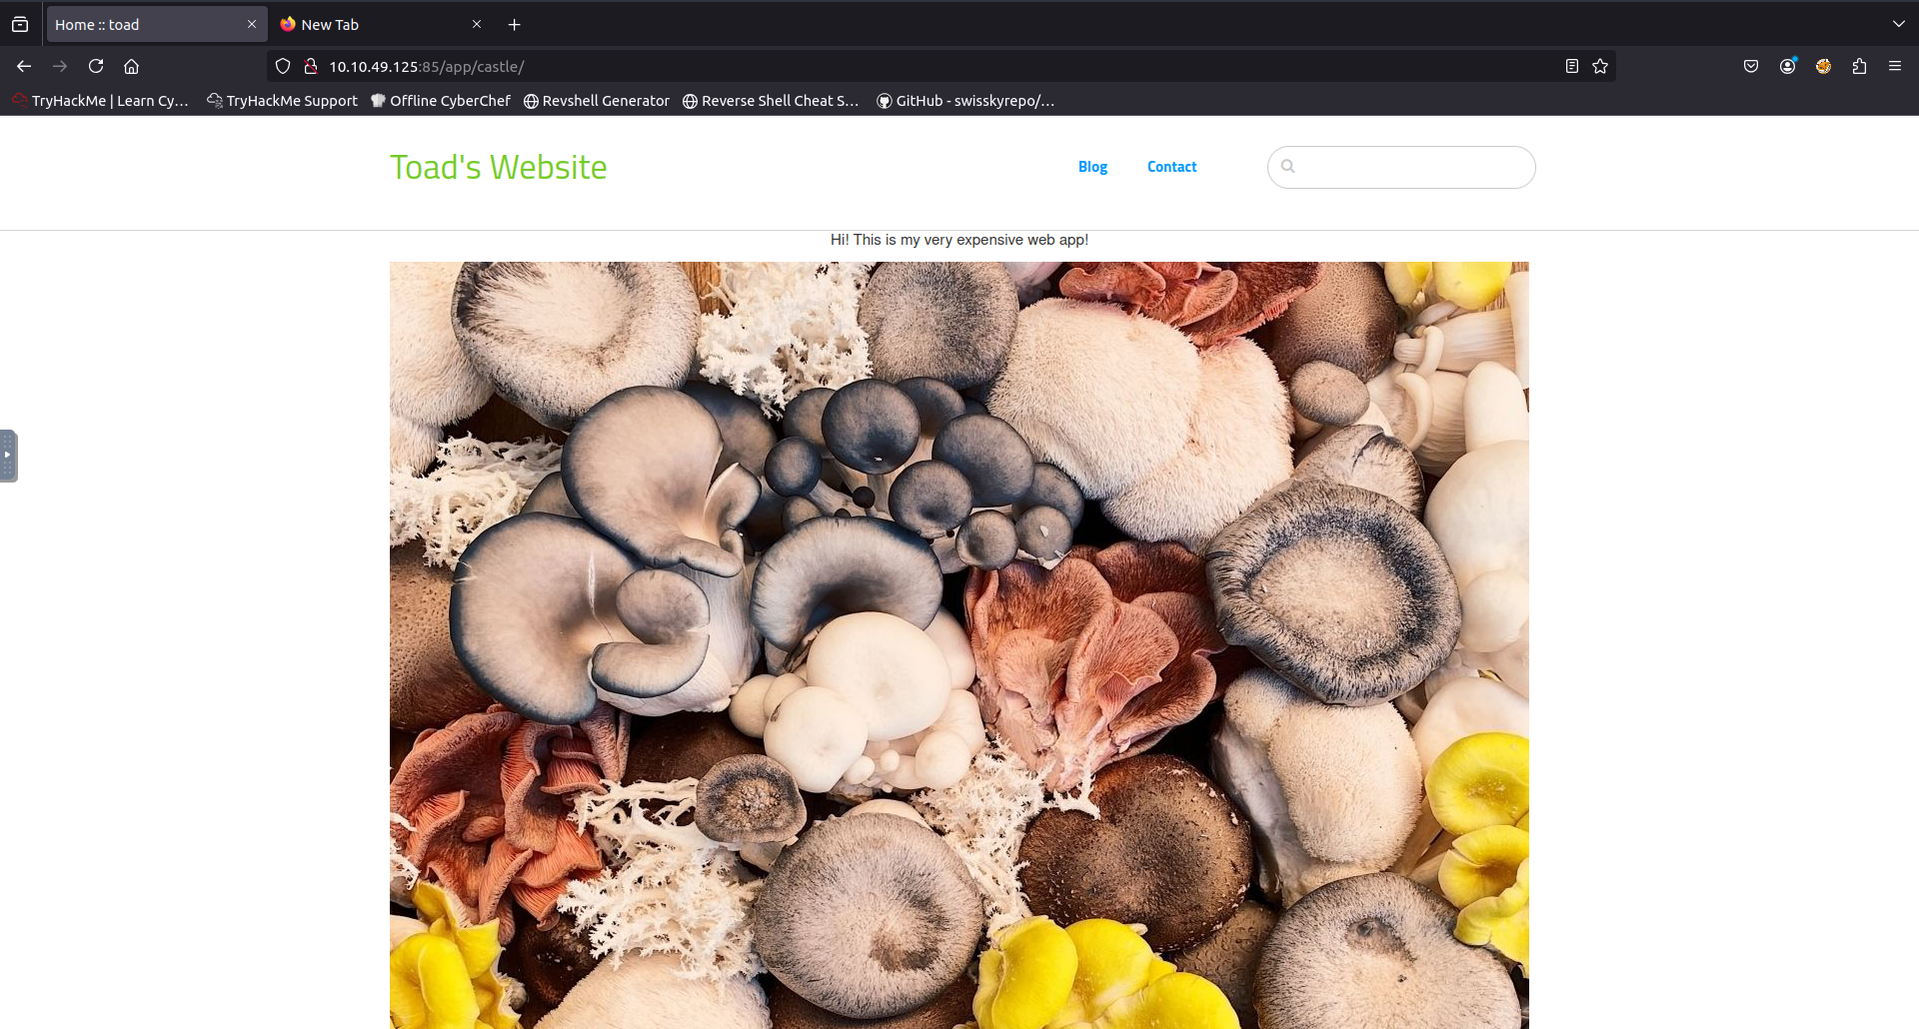Expand the list all tabs chevron

coord(1899,24)
